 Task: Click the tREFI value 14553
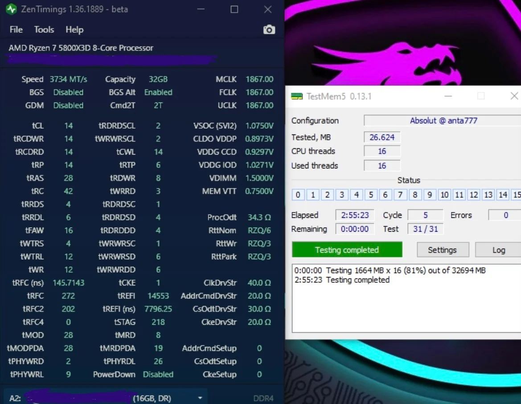pos(158,295)
